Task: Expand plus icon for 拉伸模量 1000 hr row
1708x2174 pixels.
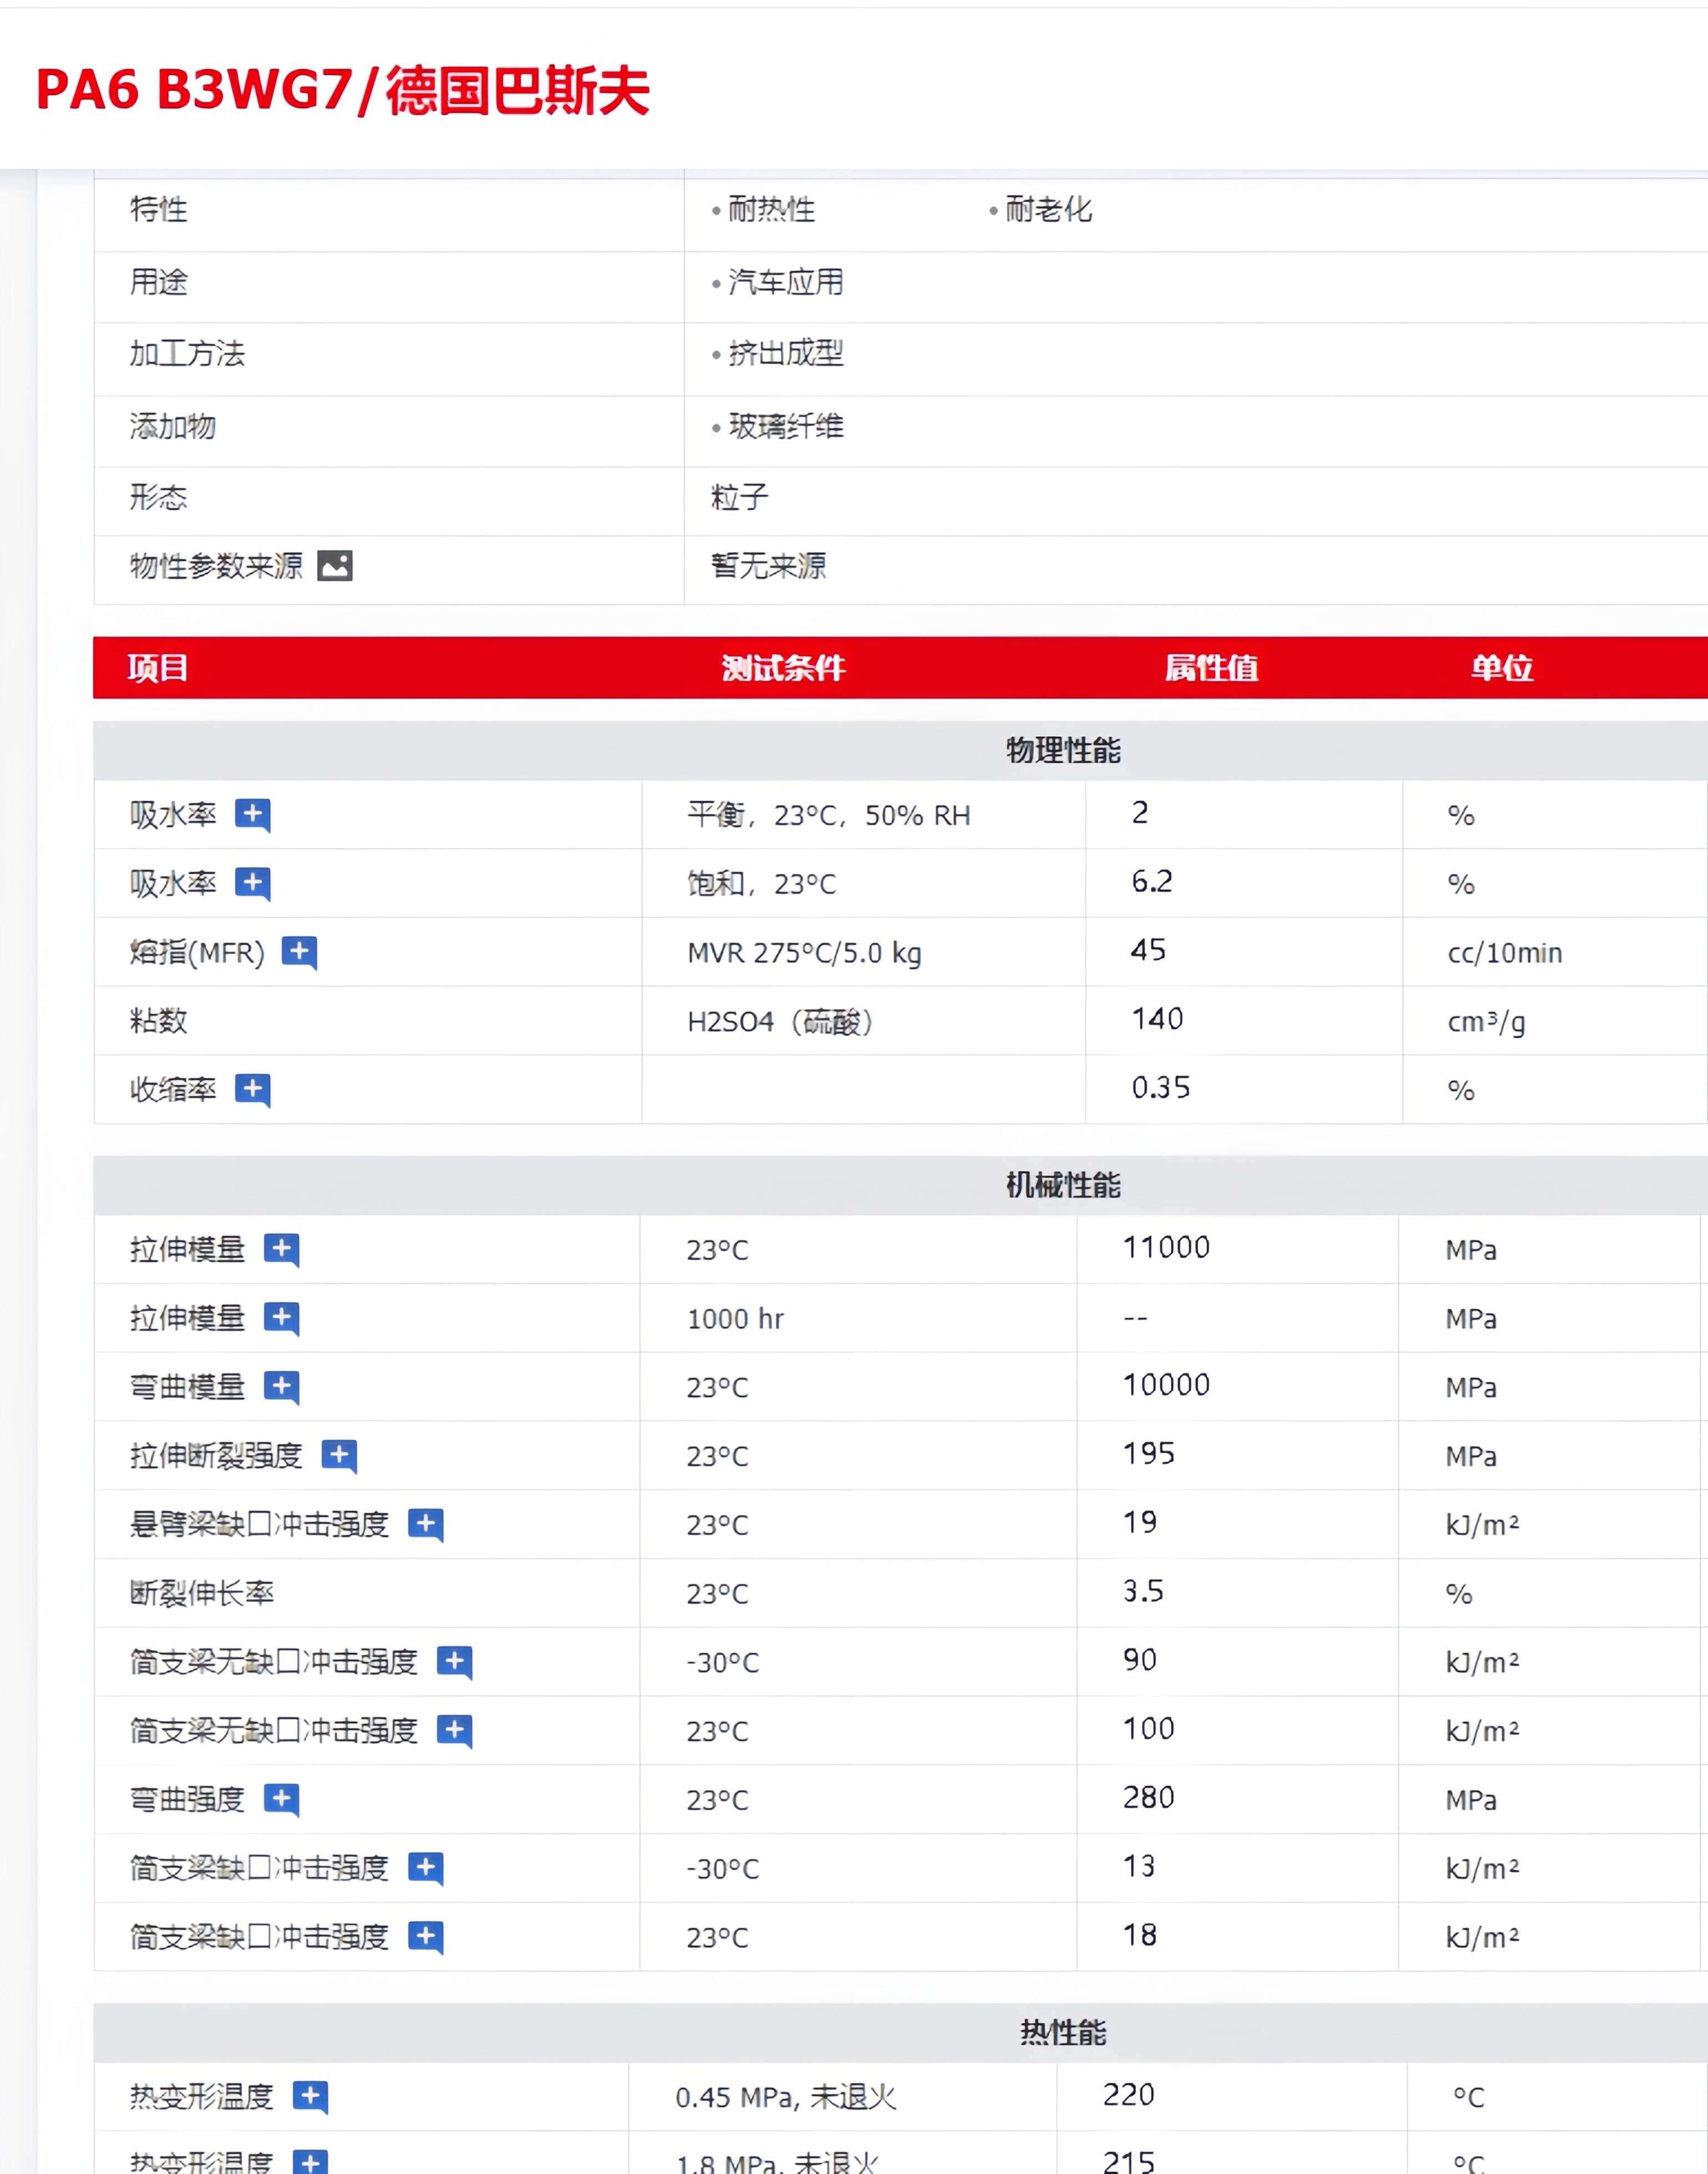Action: click(281, 1319)
